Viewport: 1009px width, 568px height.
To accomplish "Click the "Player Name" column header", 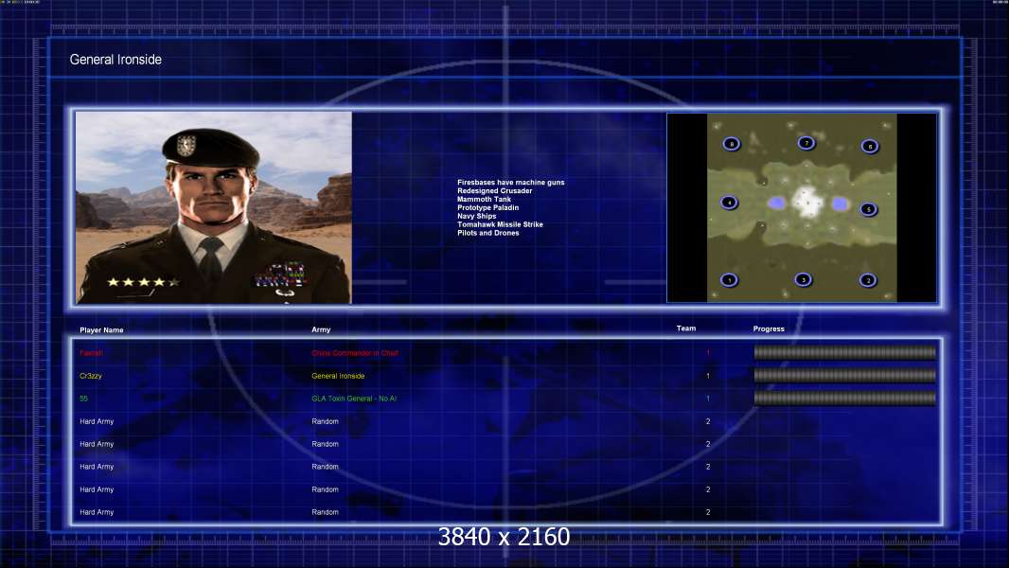I will 101,330.
